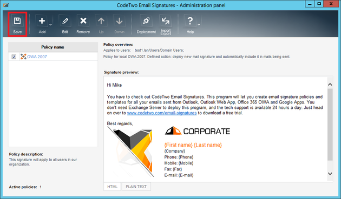341x199 pixels.
Task: Remove the selected policy with X icon
Action: (83, 21)
